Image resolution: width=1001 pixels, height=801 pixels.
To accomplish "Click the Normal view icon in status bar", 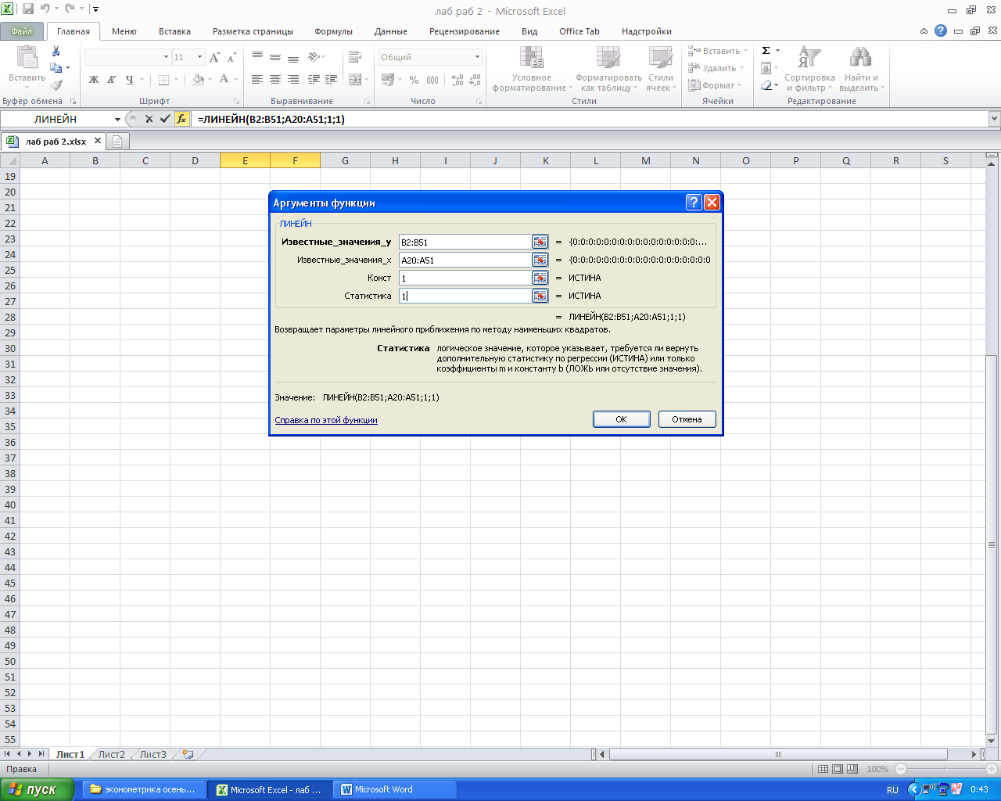I will pos(823,769).
